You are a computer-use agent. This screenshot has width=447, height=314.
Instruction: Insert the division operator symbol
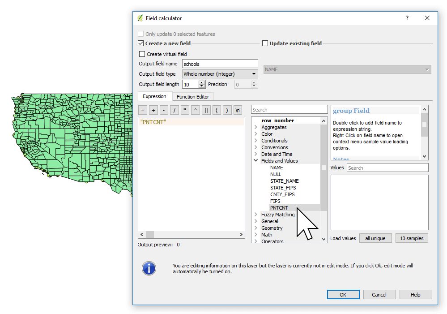coord(174,110)
